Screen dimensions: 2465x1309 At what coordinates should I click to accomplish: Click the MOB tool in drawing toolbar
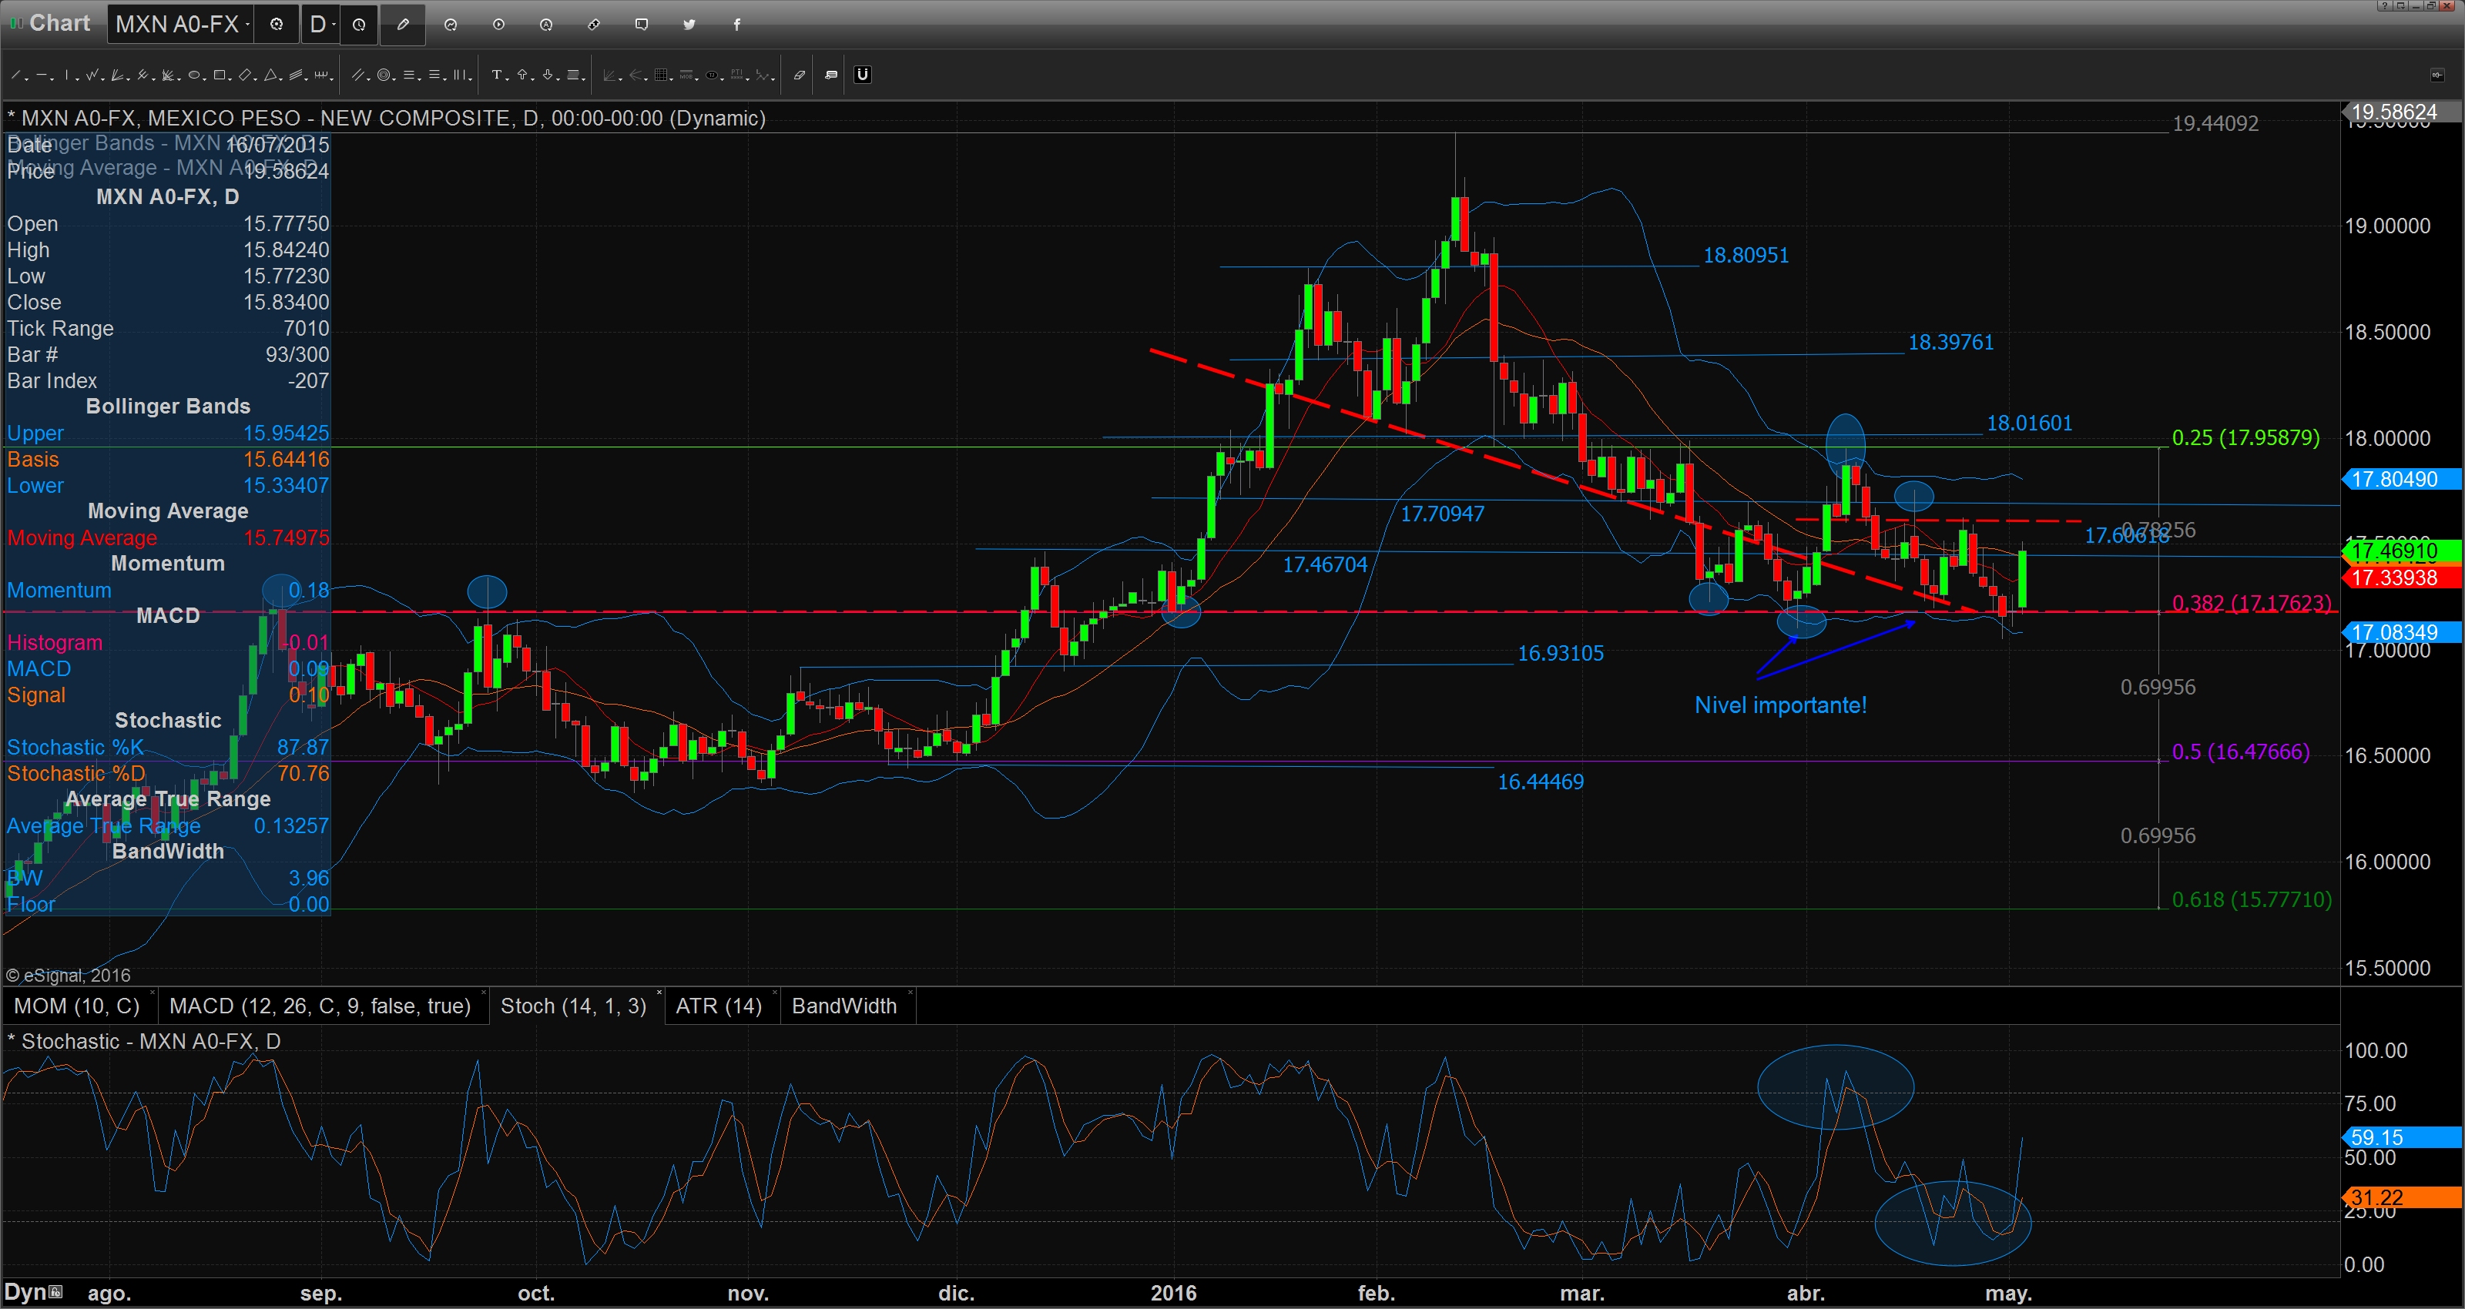(x=686, y=75)
